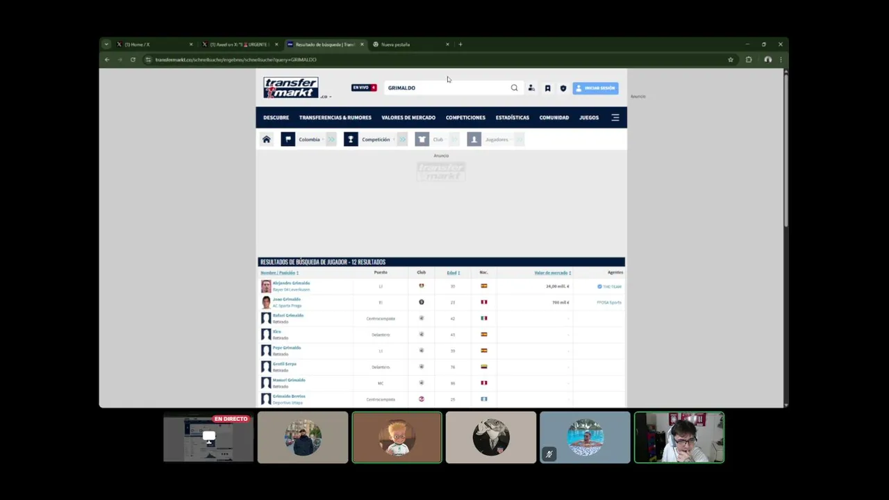889x500 pixels.
Task: Open a new browser tab with plus
Action: (x=460, y=44)
